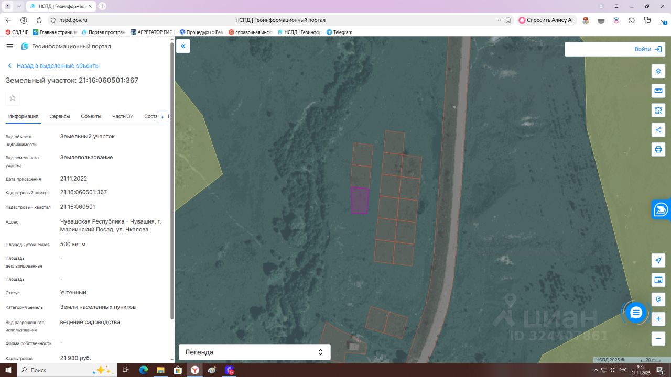Switch to the Объекты tab
The width and height of the screenshot is (671, 377).
pos(91,116)
